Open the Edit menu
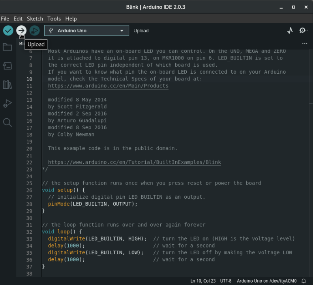 point(18,19)
